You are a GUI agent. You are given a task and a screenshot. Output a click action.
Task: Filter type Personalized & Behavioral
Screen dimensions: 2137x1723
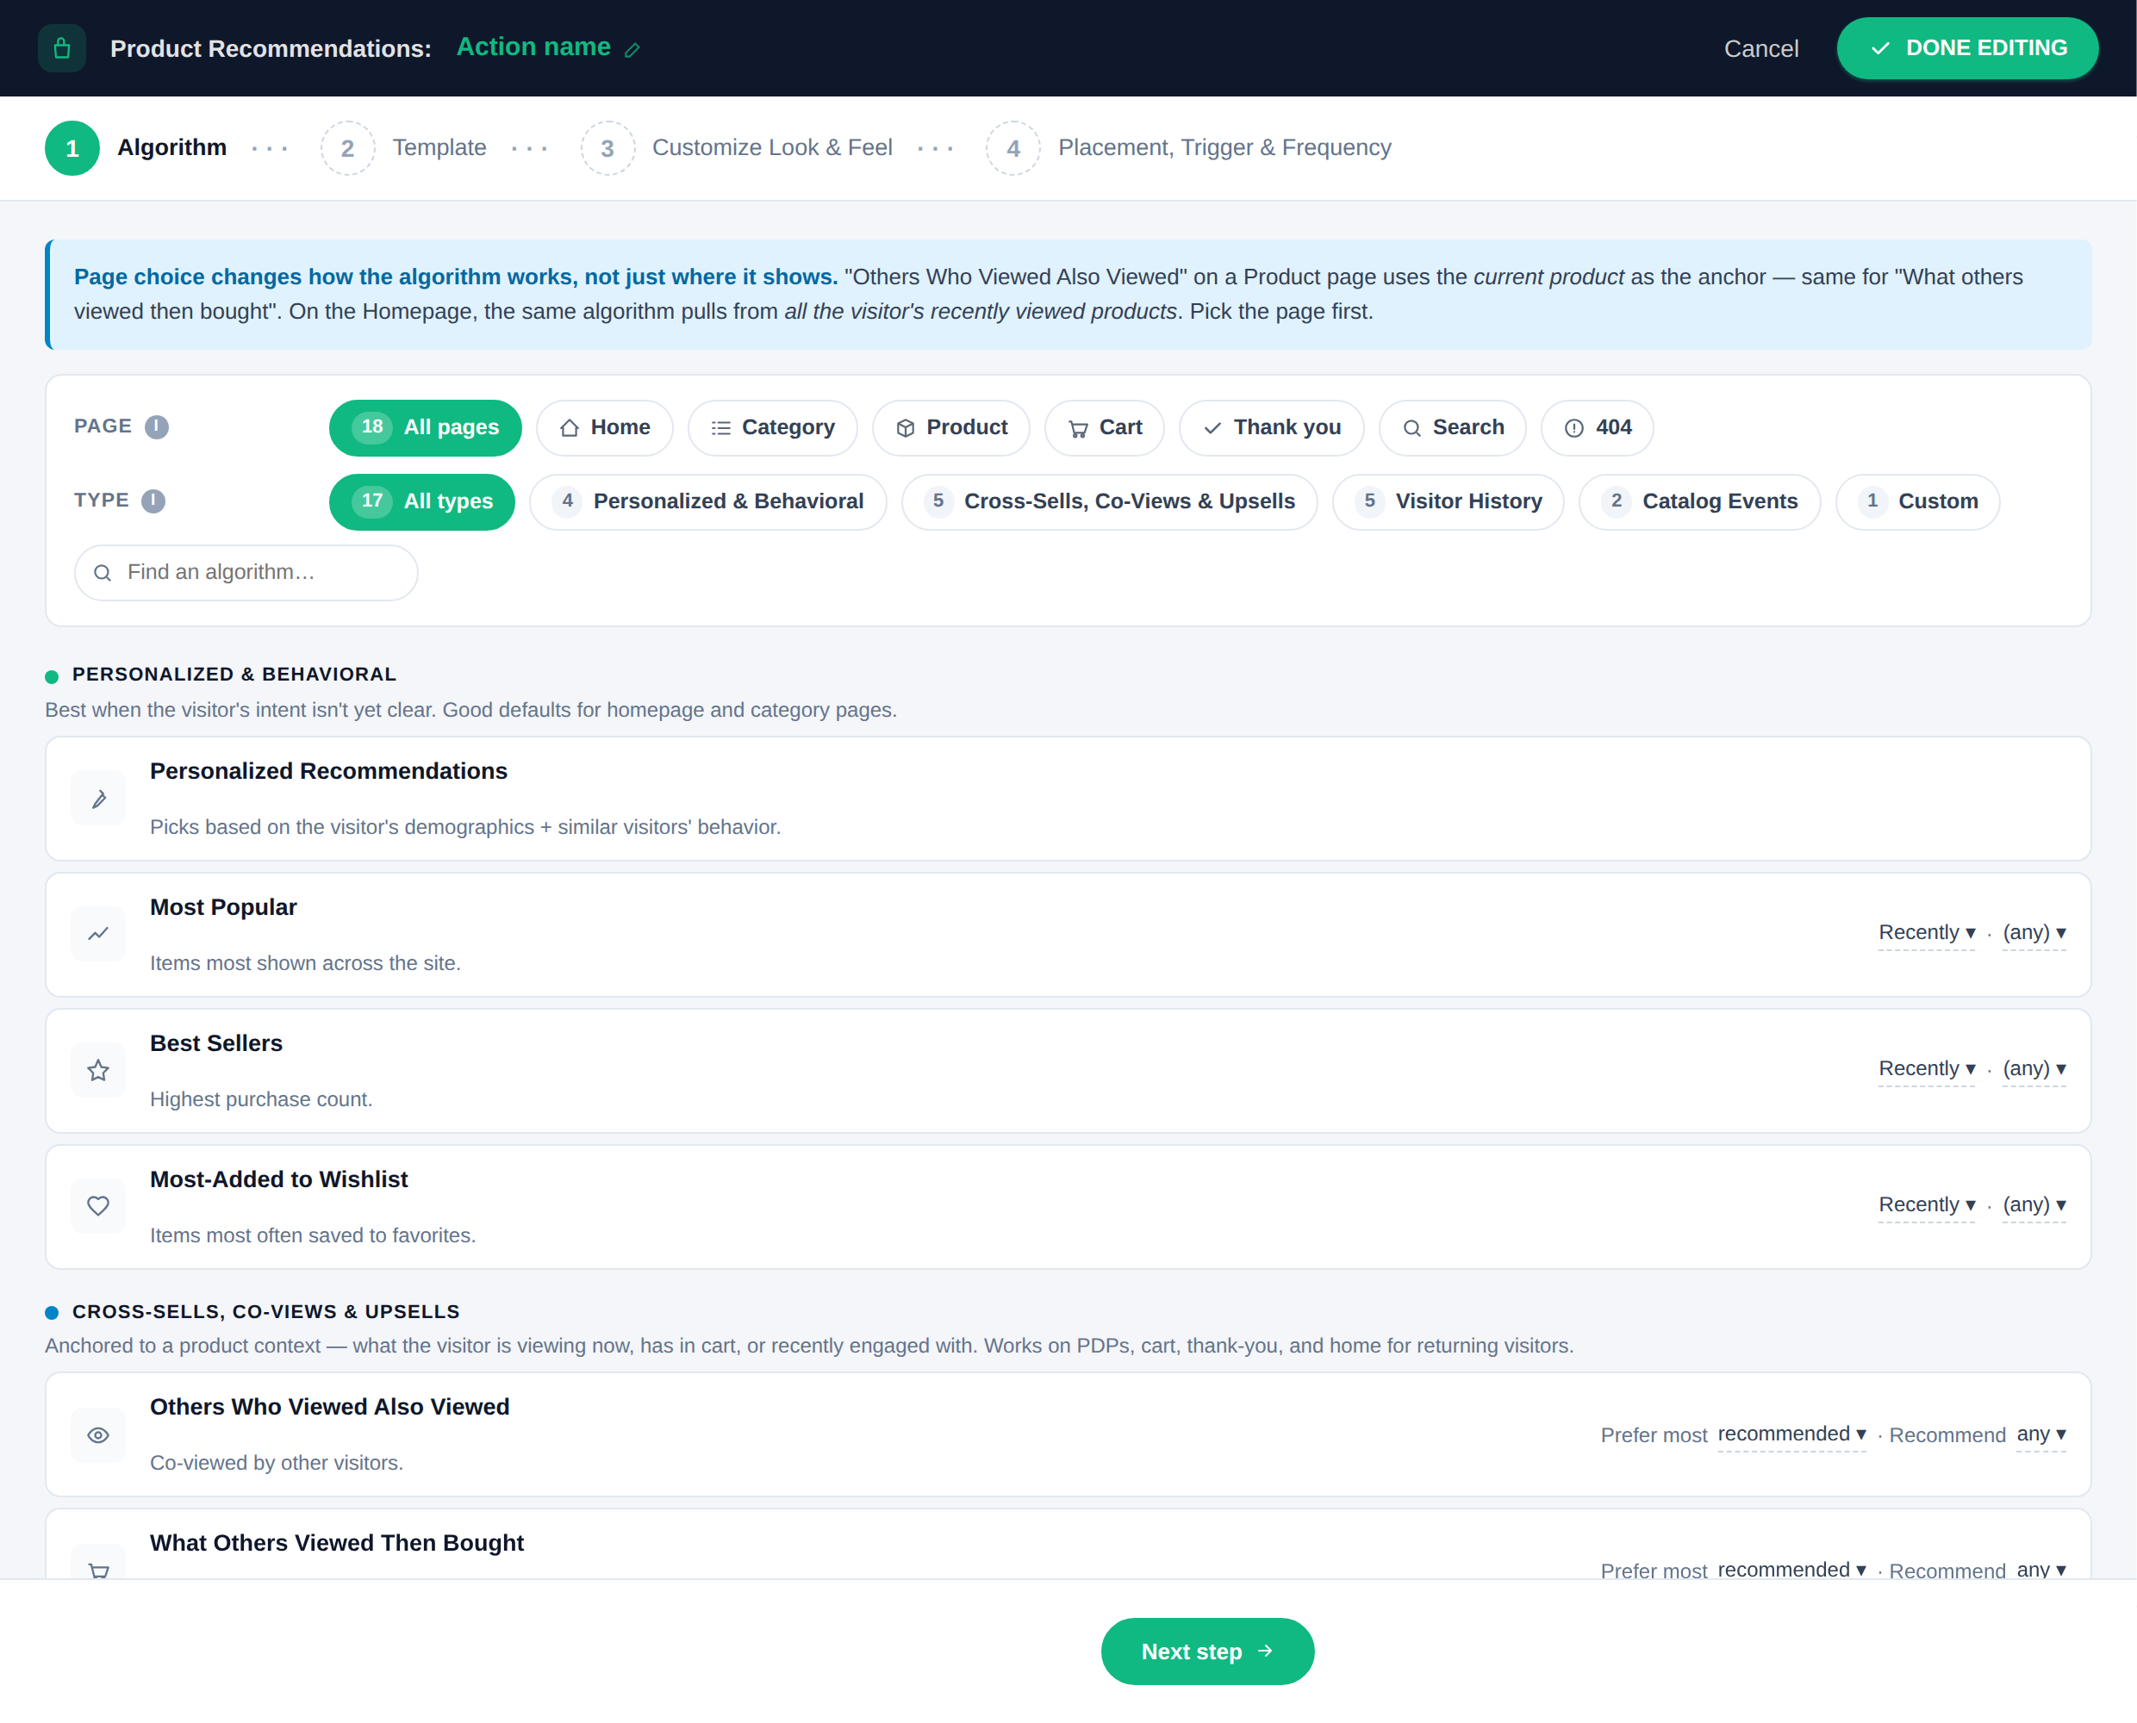point(707,502)
